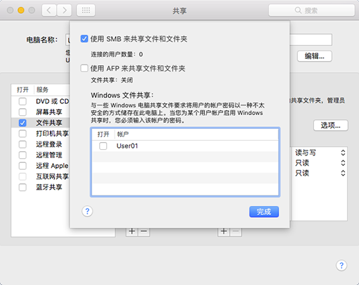Enable the 远程管理 service checkbox
This screenshot has height=285, width=359.
click(x=22, y=155)
